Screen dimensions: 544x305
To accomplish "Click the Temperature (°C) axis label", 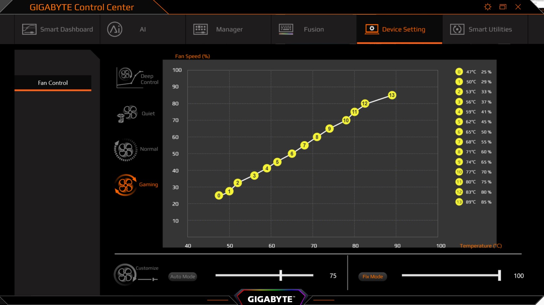I will coord(481,246).
